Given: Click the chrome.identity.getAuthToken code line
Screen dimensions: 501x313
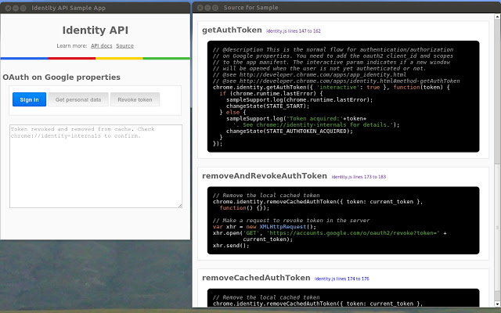Looking at the screenshot, I should click(331, 87).
